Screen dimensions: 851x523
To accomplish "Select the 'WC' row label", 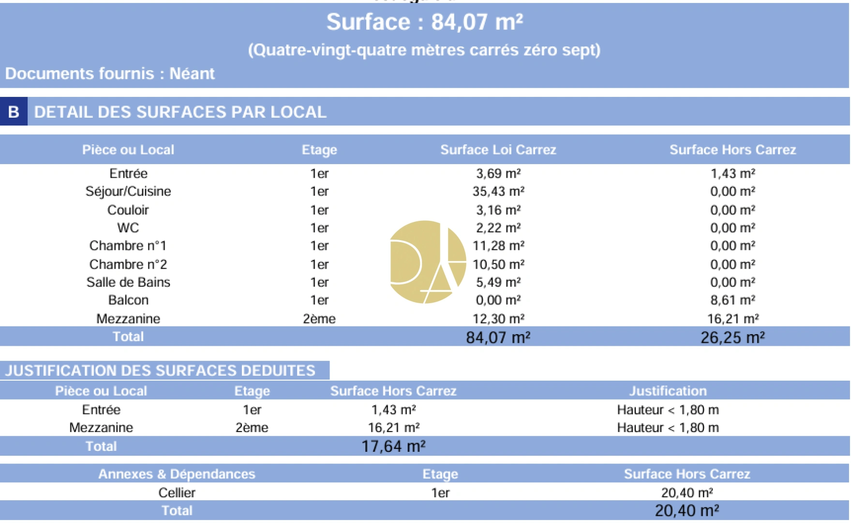I will pos(128,228).
